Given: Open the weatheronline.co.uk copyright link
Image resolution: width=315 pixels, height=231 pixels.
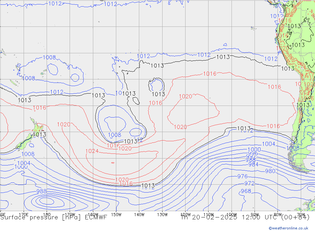Looking at the screenshot, I should point(289,228).
